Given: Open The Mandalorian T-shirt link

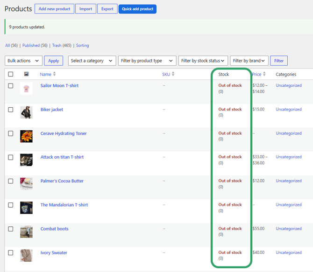Looking at the screenshot, I should coord(64,205).
